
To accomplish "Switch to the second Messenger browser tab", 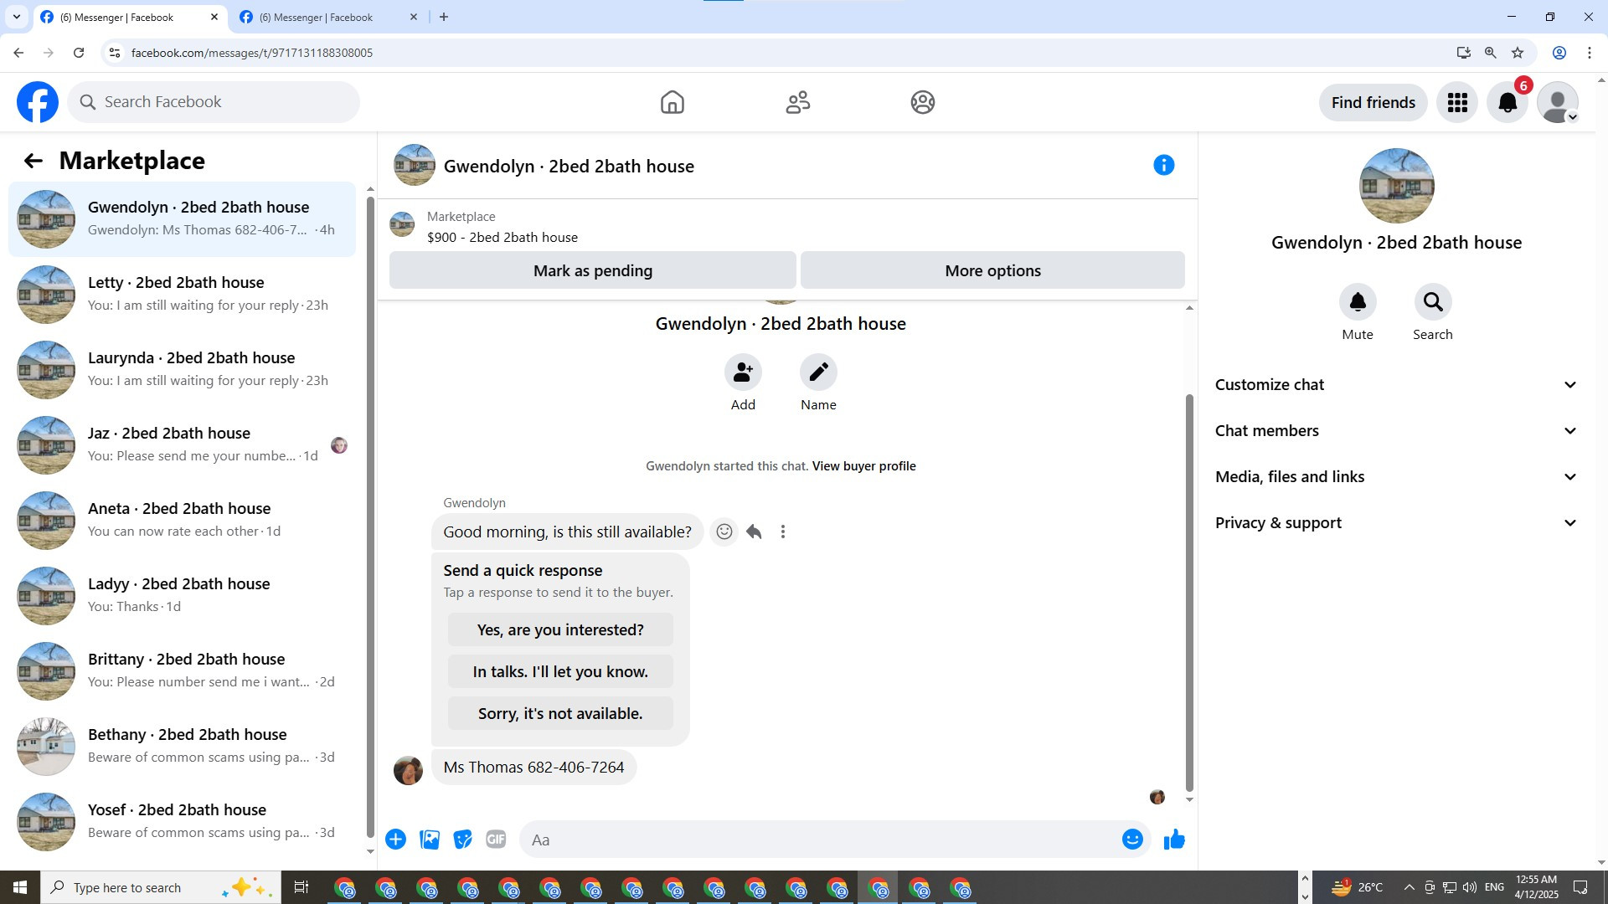I will 318,17.
